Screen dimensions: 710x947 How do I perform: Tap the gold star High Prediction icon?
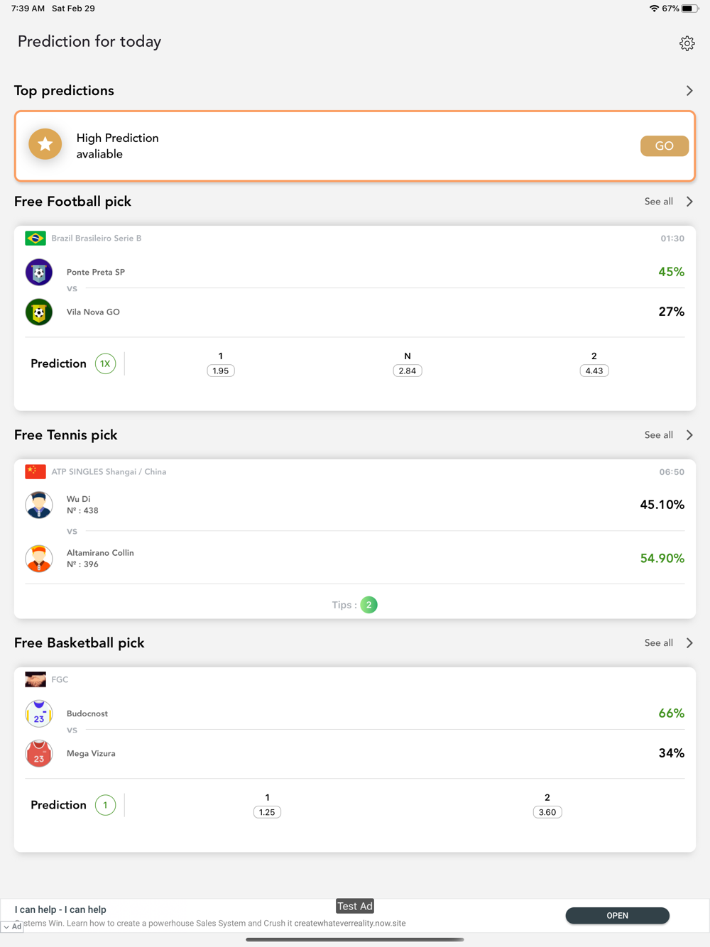(45, 144)
